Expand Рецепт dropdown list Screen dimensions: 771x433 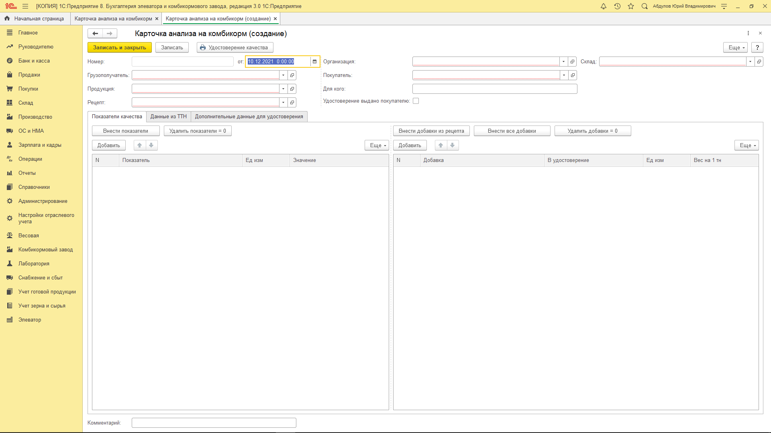[284, 102]
